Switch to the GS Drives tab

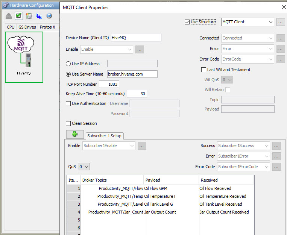pos(27,27)
